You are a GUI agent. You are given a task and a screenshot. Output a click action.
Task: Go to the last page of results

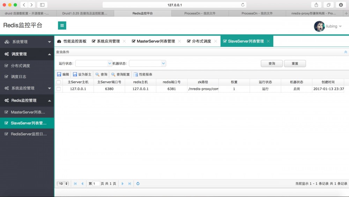129,184
